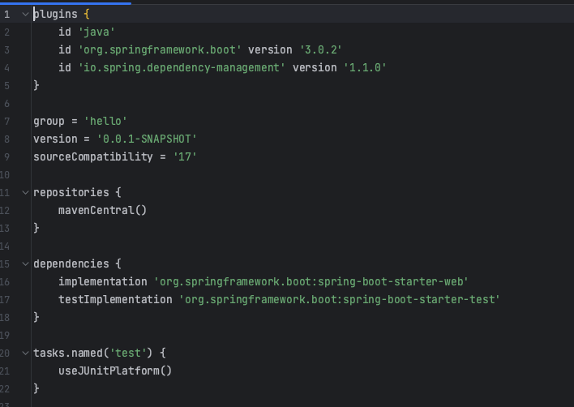The image size is (574, 407).
Task: Click line number 1 in the gutter
Action: pos(7,15)
